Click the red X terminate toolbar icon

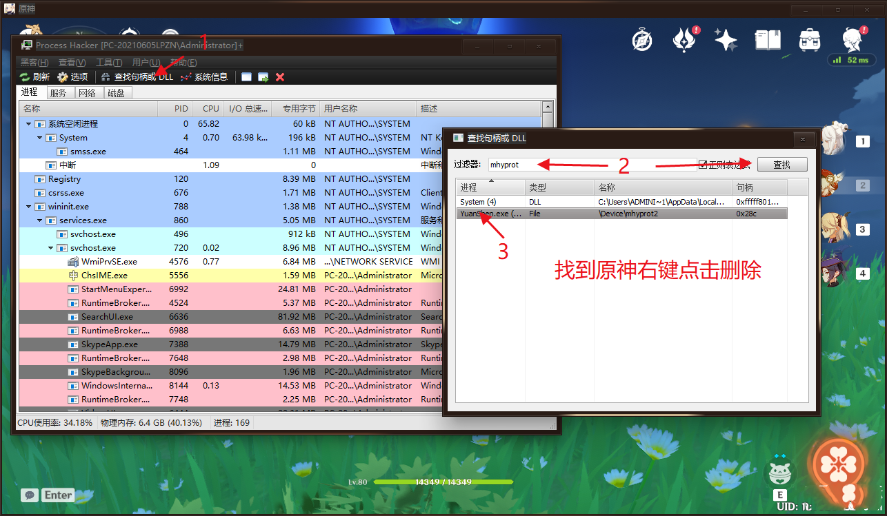pyautogui.click(x=280, y=77)
